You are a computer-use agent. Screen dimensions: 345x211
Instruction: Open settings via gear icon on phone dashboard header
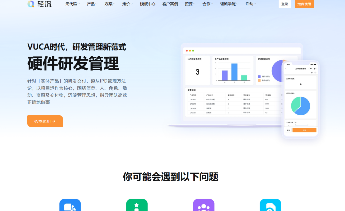314,68
